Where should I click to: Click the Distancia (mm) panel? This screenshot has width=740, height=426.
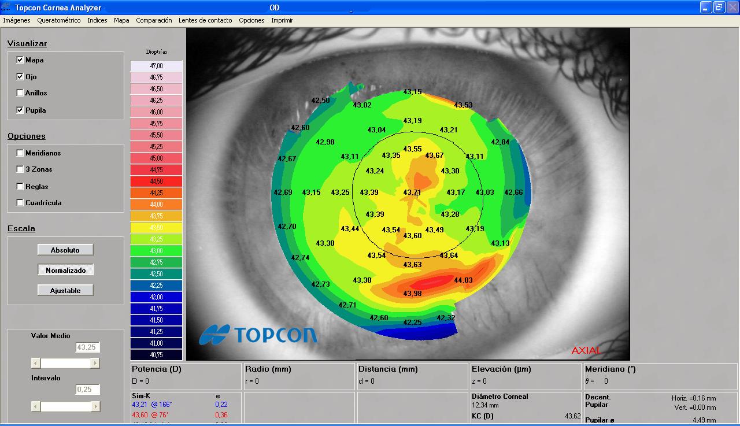coord(412,376)
